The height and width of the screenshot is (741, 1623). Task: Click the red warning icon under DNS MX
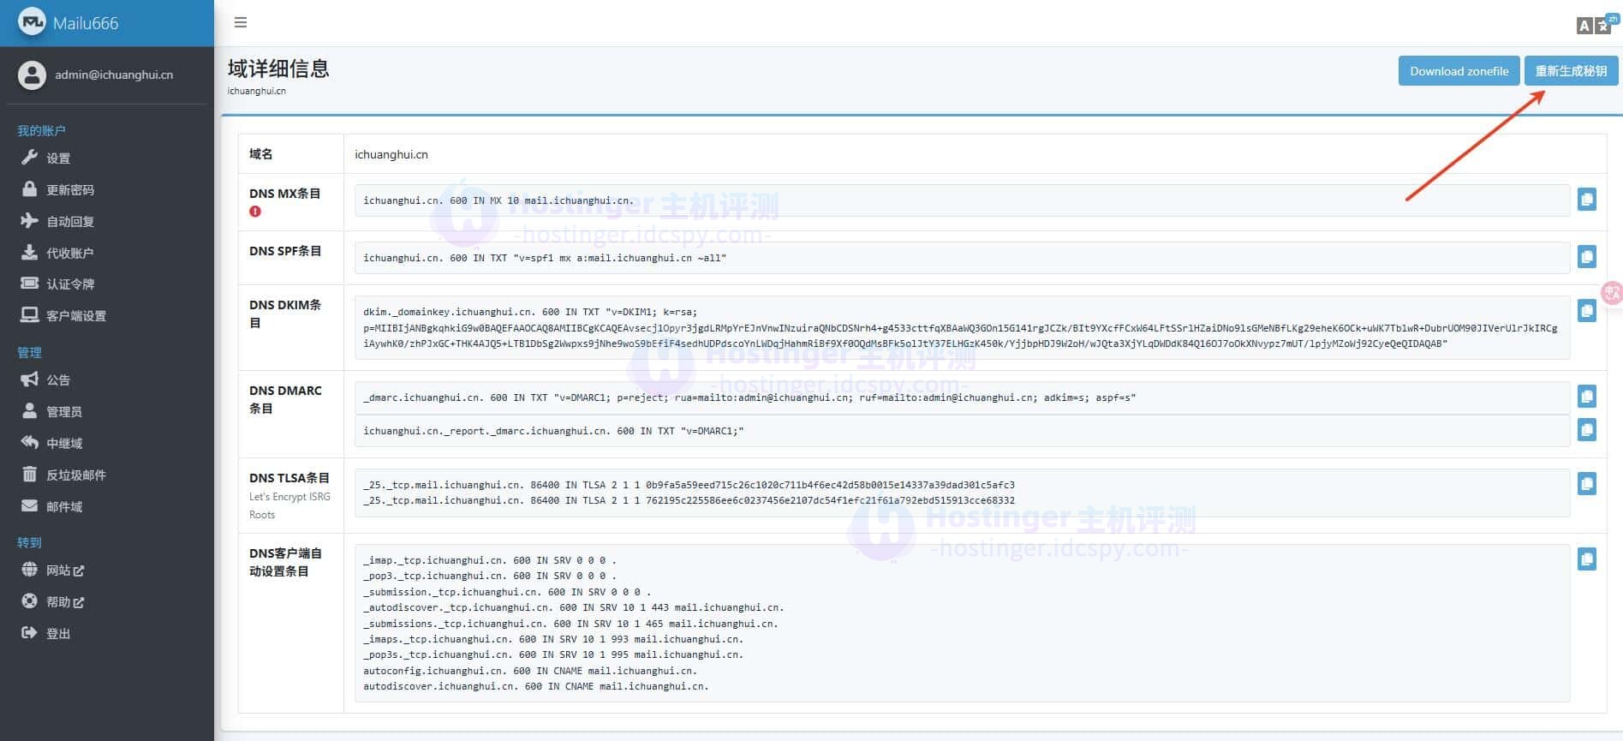[255, 212]
